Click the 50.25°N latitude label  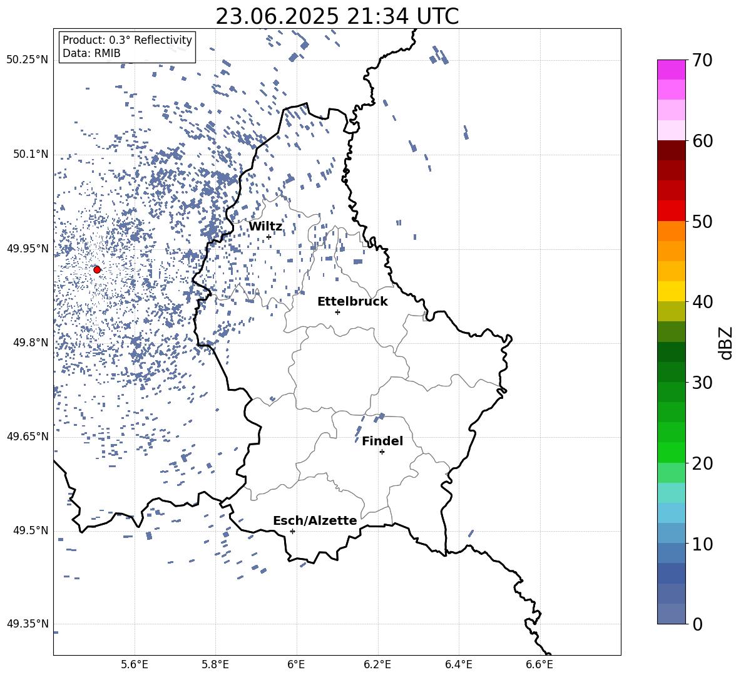[28, 60]
